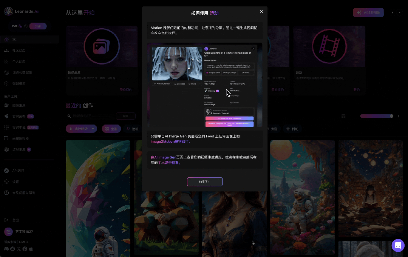Open the DMCA link

[x=24, y=242]
